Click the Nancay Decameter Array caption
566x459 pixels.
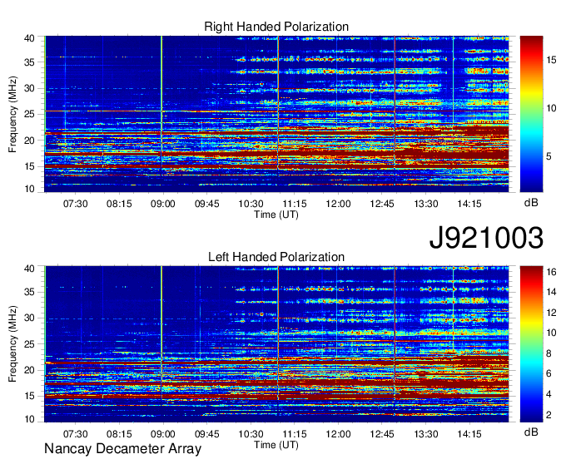tap(122, 449)
